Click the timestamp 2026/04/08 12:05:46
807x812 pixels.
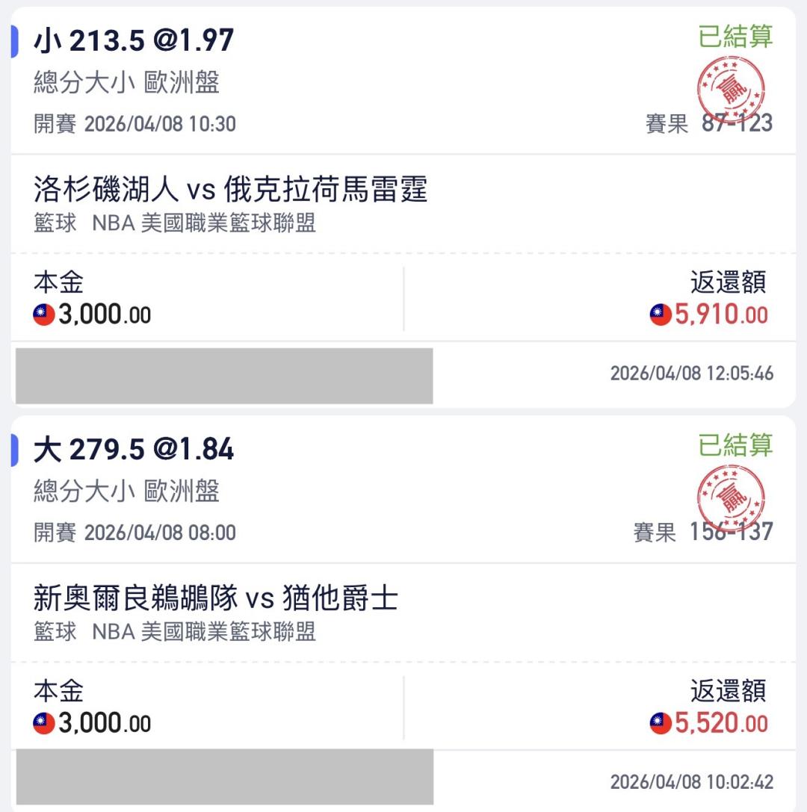[x=691, y=374]
